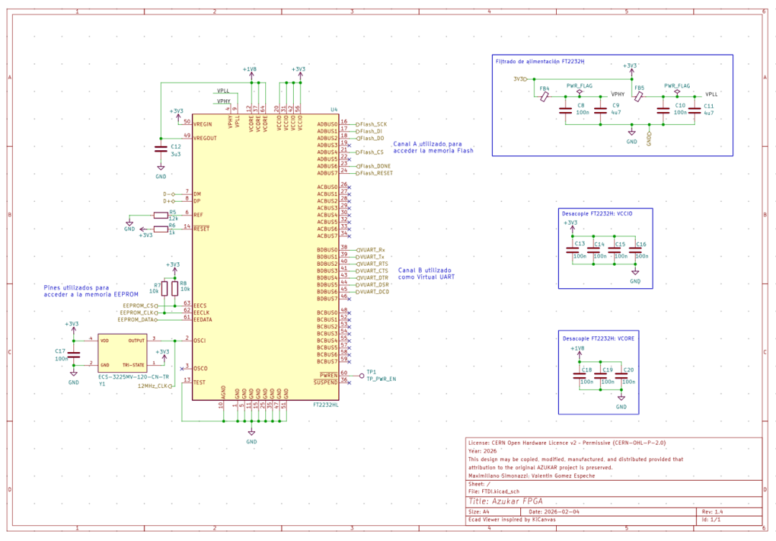This screenshot has height=541, width=776.
Task: Select capacitor C15 in VCCIO decoupling
Action: click(614, 251)
